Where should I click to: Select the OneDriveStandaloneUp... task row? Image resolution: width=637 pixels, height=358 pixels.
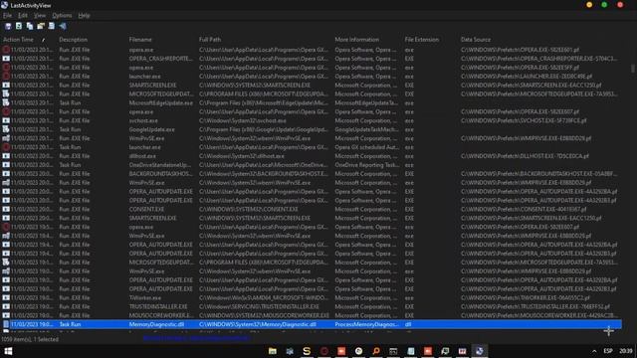tap(311, 165)
